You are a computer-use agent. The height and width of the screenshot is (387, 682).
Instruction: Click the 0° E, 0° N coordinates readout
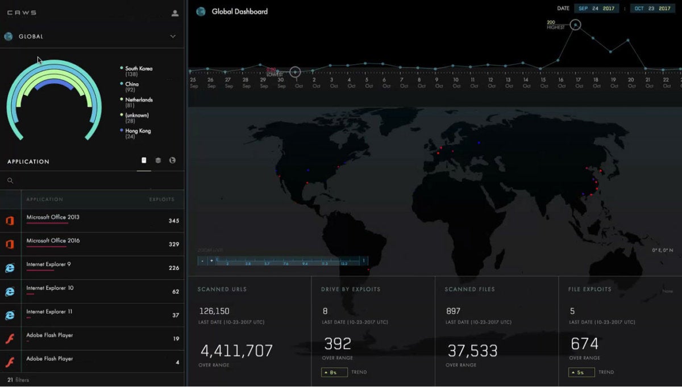pyautogui.click(x=663, y=250)
